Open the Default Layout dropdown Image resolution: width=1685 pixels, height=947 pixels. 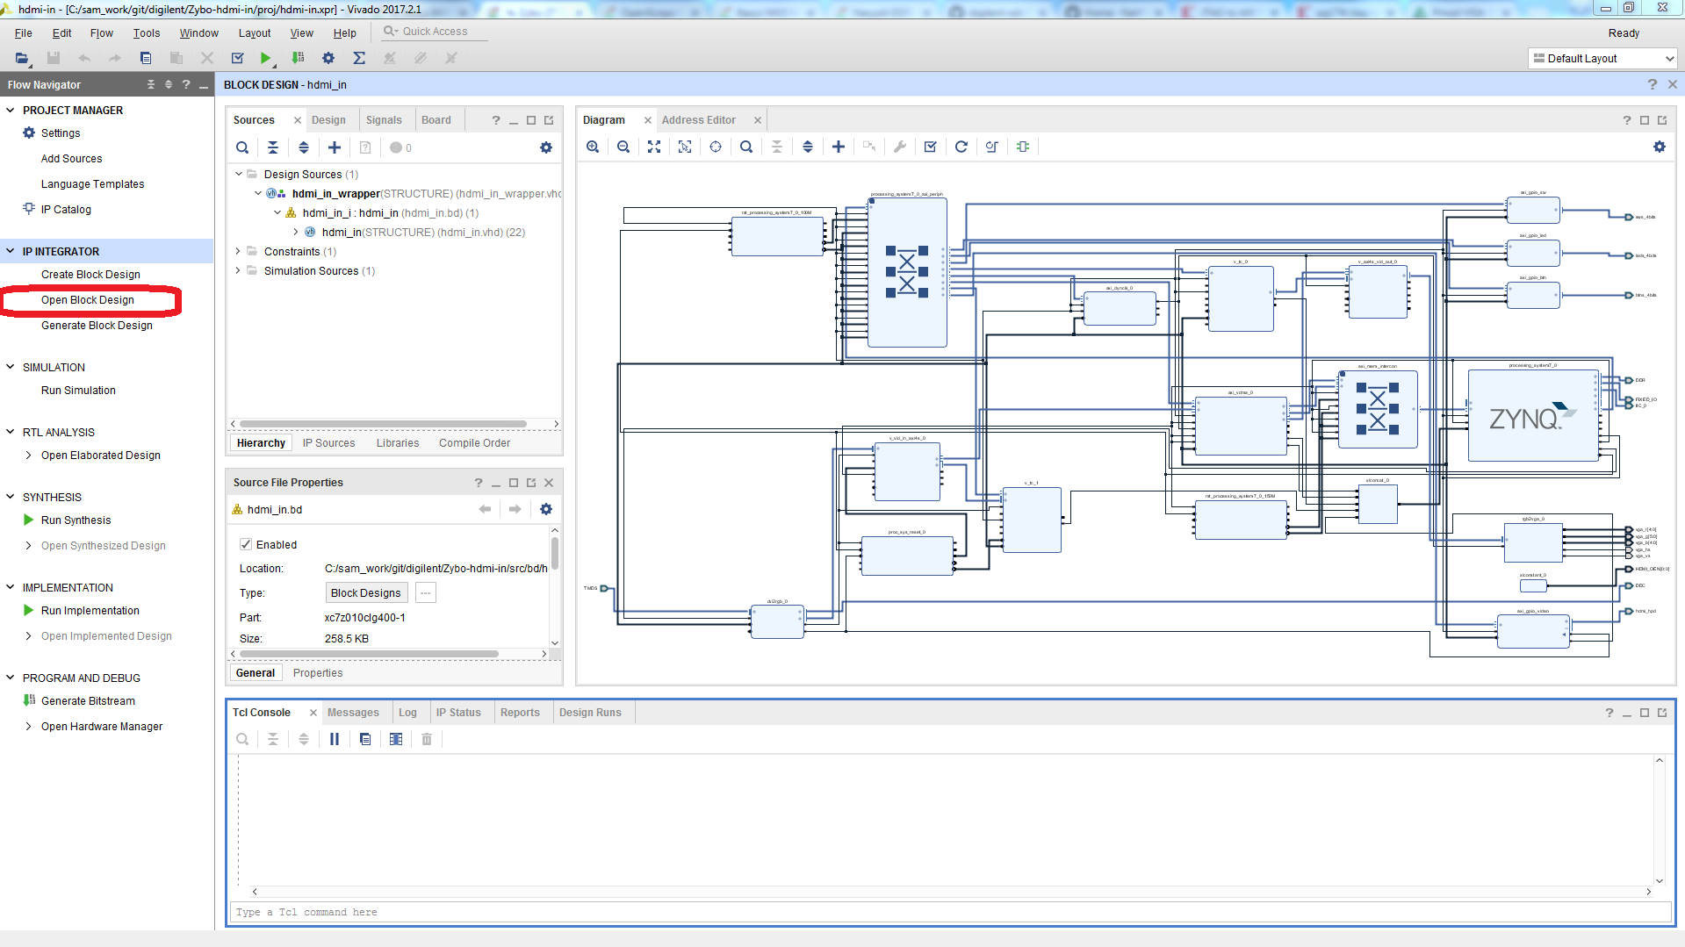[1602, 58]
